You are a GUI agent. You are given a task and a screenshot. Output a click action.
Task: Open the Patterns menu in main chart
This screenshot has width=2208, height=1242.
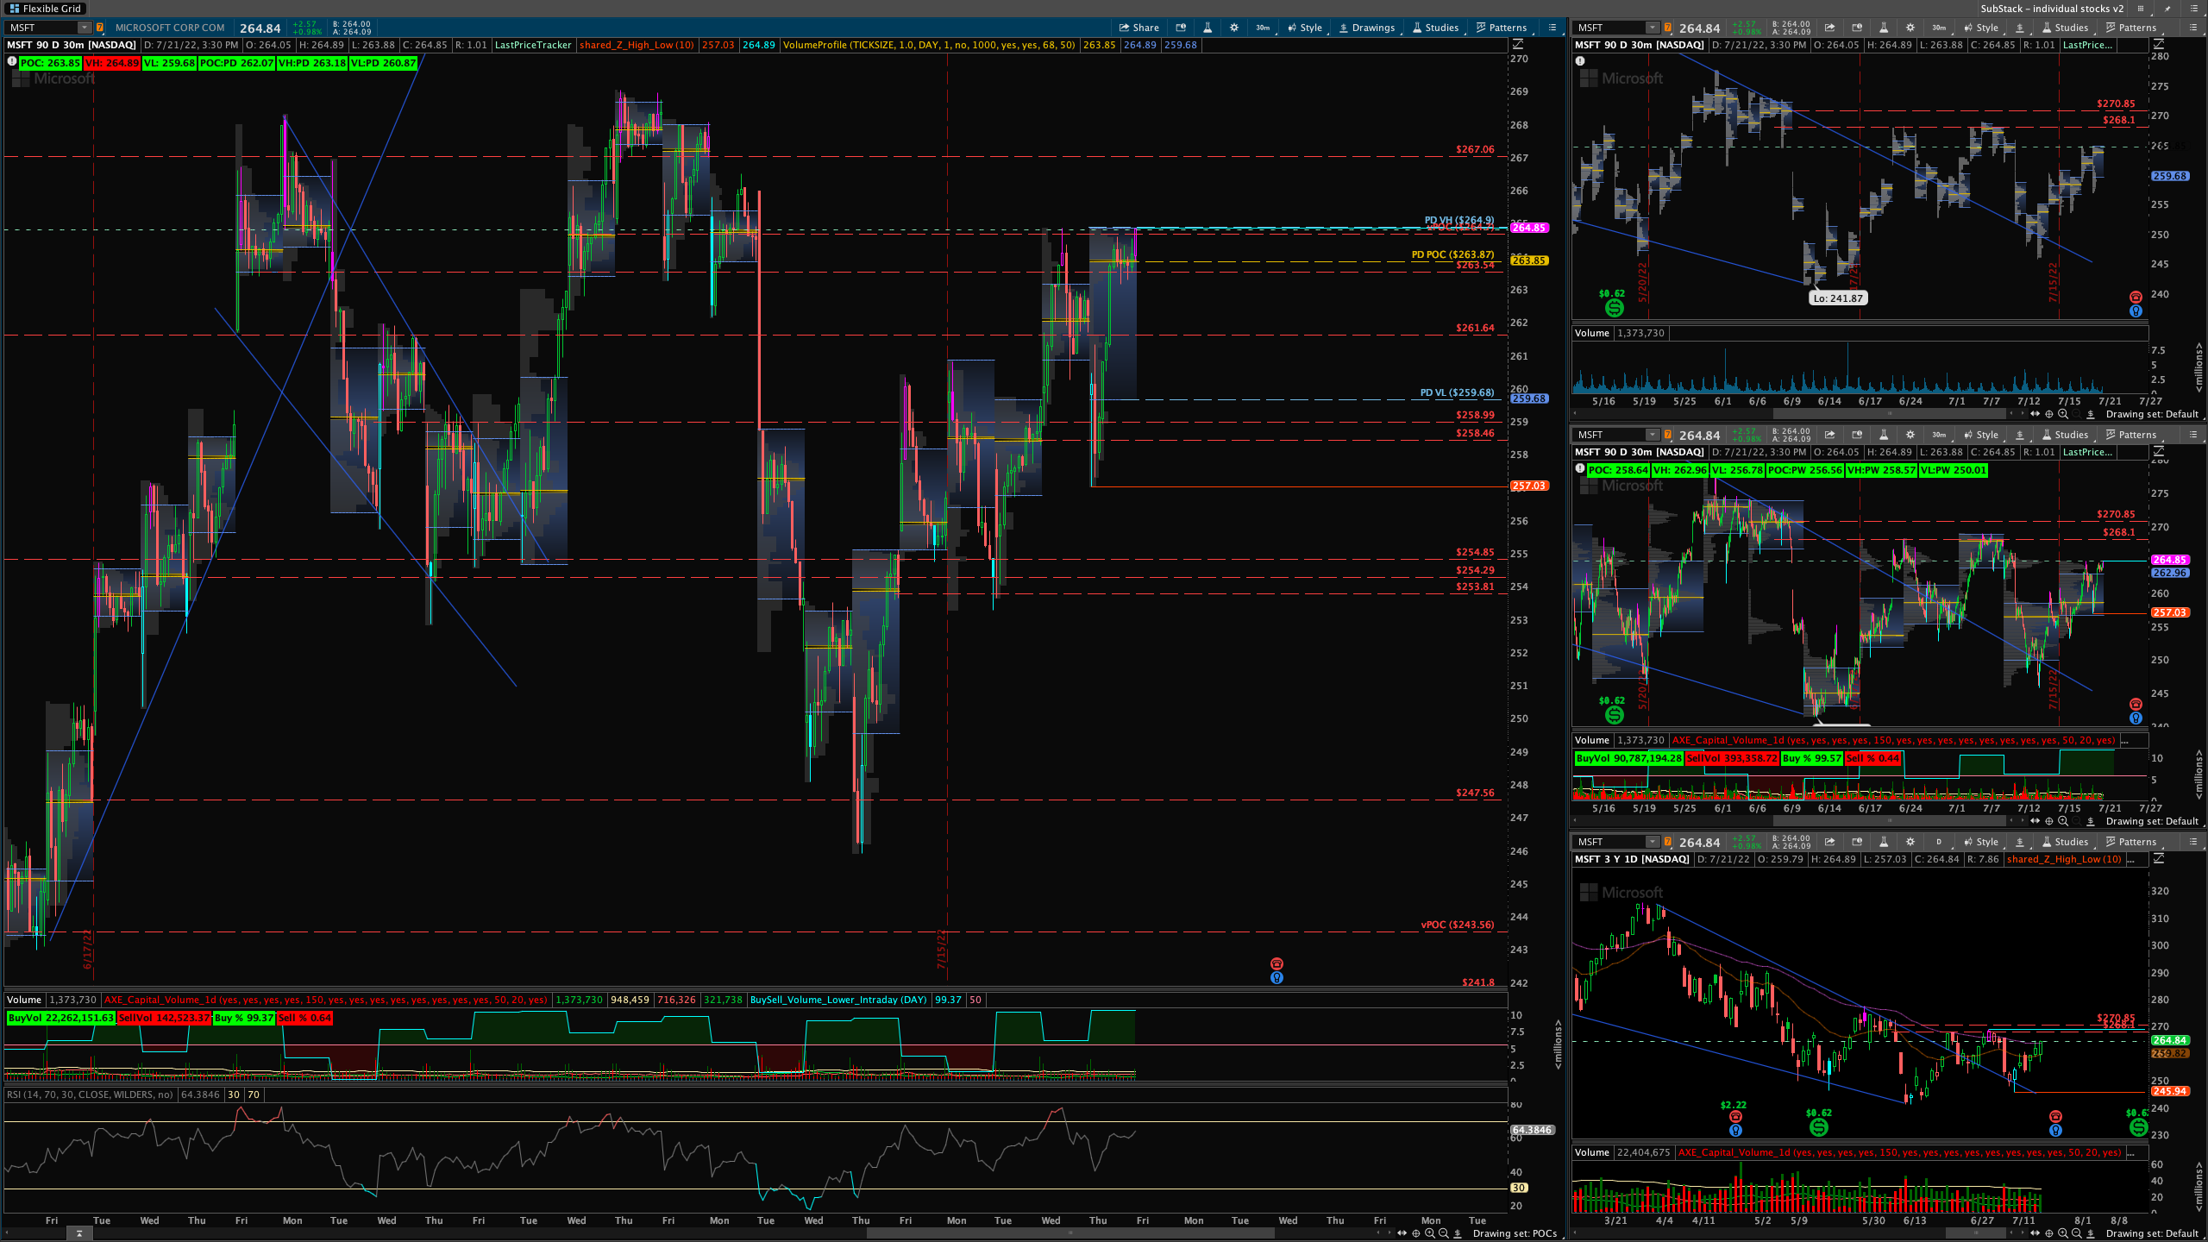[x=1501, y=28]
